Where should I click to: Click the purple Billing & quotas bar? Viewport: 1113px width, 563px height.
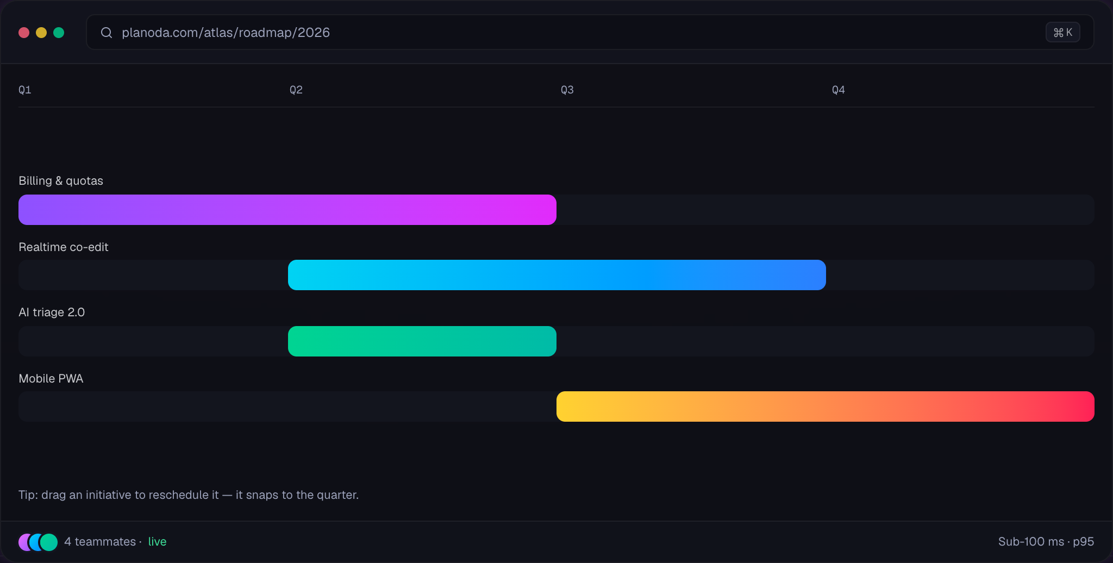click(287, 210)
